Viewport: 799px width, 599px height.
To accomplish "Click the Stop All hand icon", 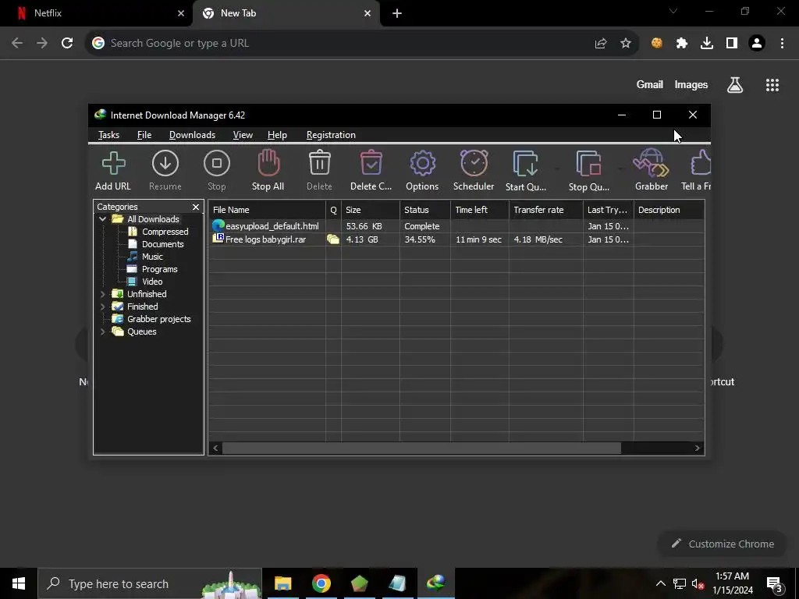I will [268, 171].
